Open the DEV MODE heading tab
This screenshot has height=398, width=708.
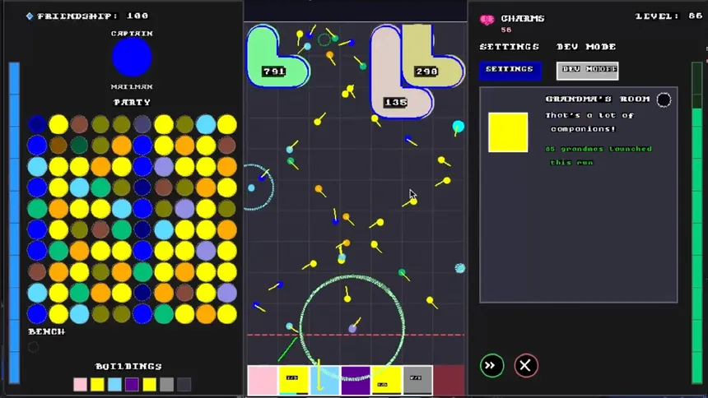(x=586, y=47)
